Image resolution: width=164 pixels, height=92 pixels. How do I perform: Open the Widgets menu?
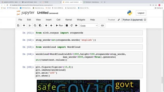(81, 20)
